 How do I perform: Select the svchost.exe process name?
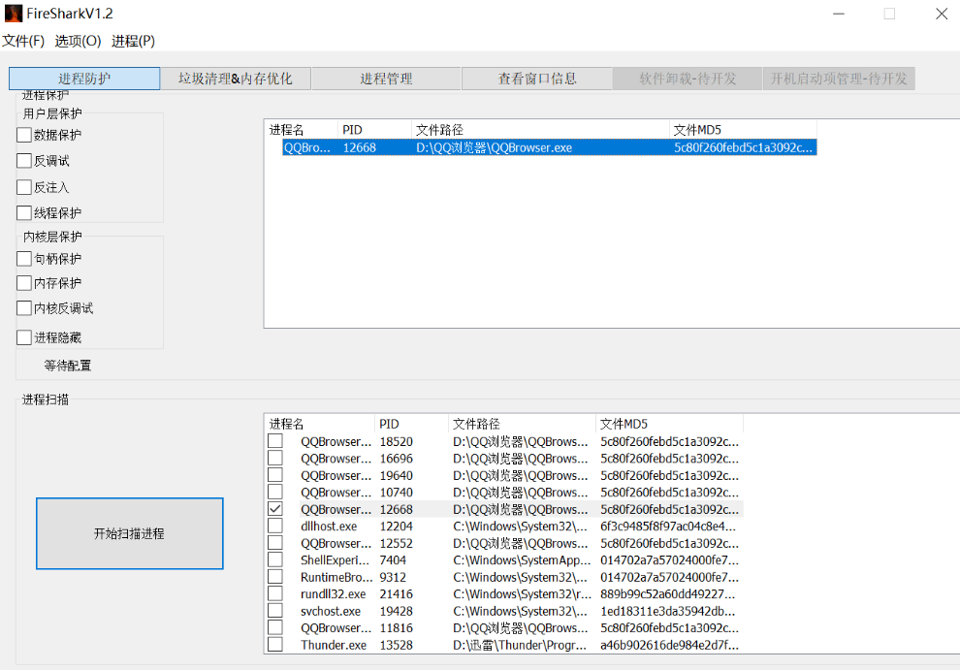(331, 611)
